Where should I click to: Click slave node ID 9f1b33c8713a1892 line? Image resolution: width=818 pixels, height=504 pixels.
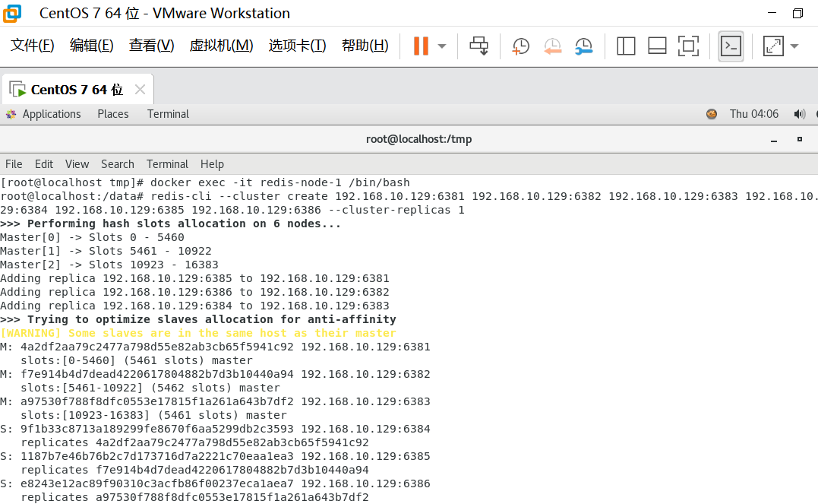pos(216,429)
